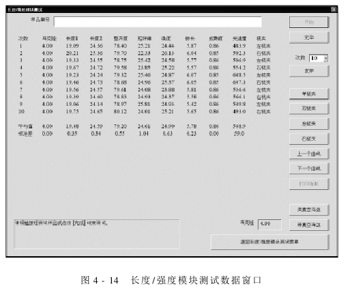Click the 次数 combo box value 10
348x289 pixels.
tap(317, 58)
